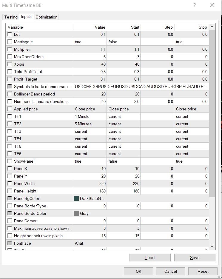Click the help question mark icon
The image size is (222, 279).
(x=195, y=5)
